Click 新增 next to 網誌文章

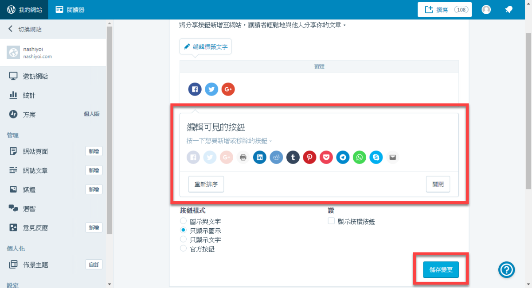coord(94,170)
